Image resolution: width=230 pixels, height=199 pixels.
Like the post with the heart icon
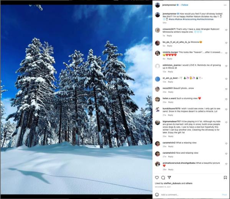pos(157,177)
